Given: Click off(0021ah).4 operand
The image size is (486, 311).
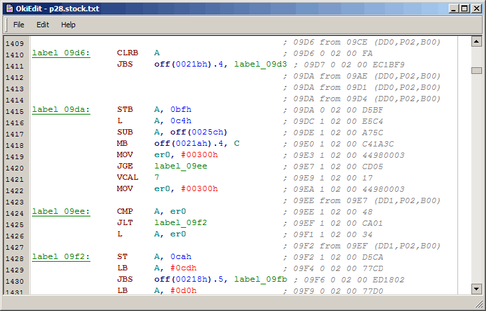Looking at the screenshot, I should coord(189,143).
